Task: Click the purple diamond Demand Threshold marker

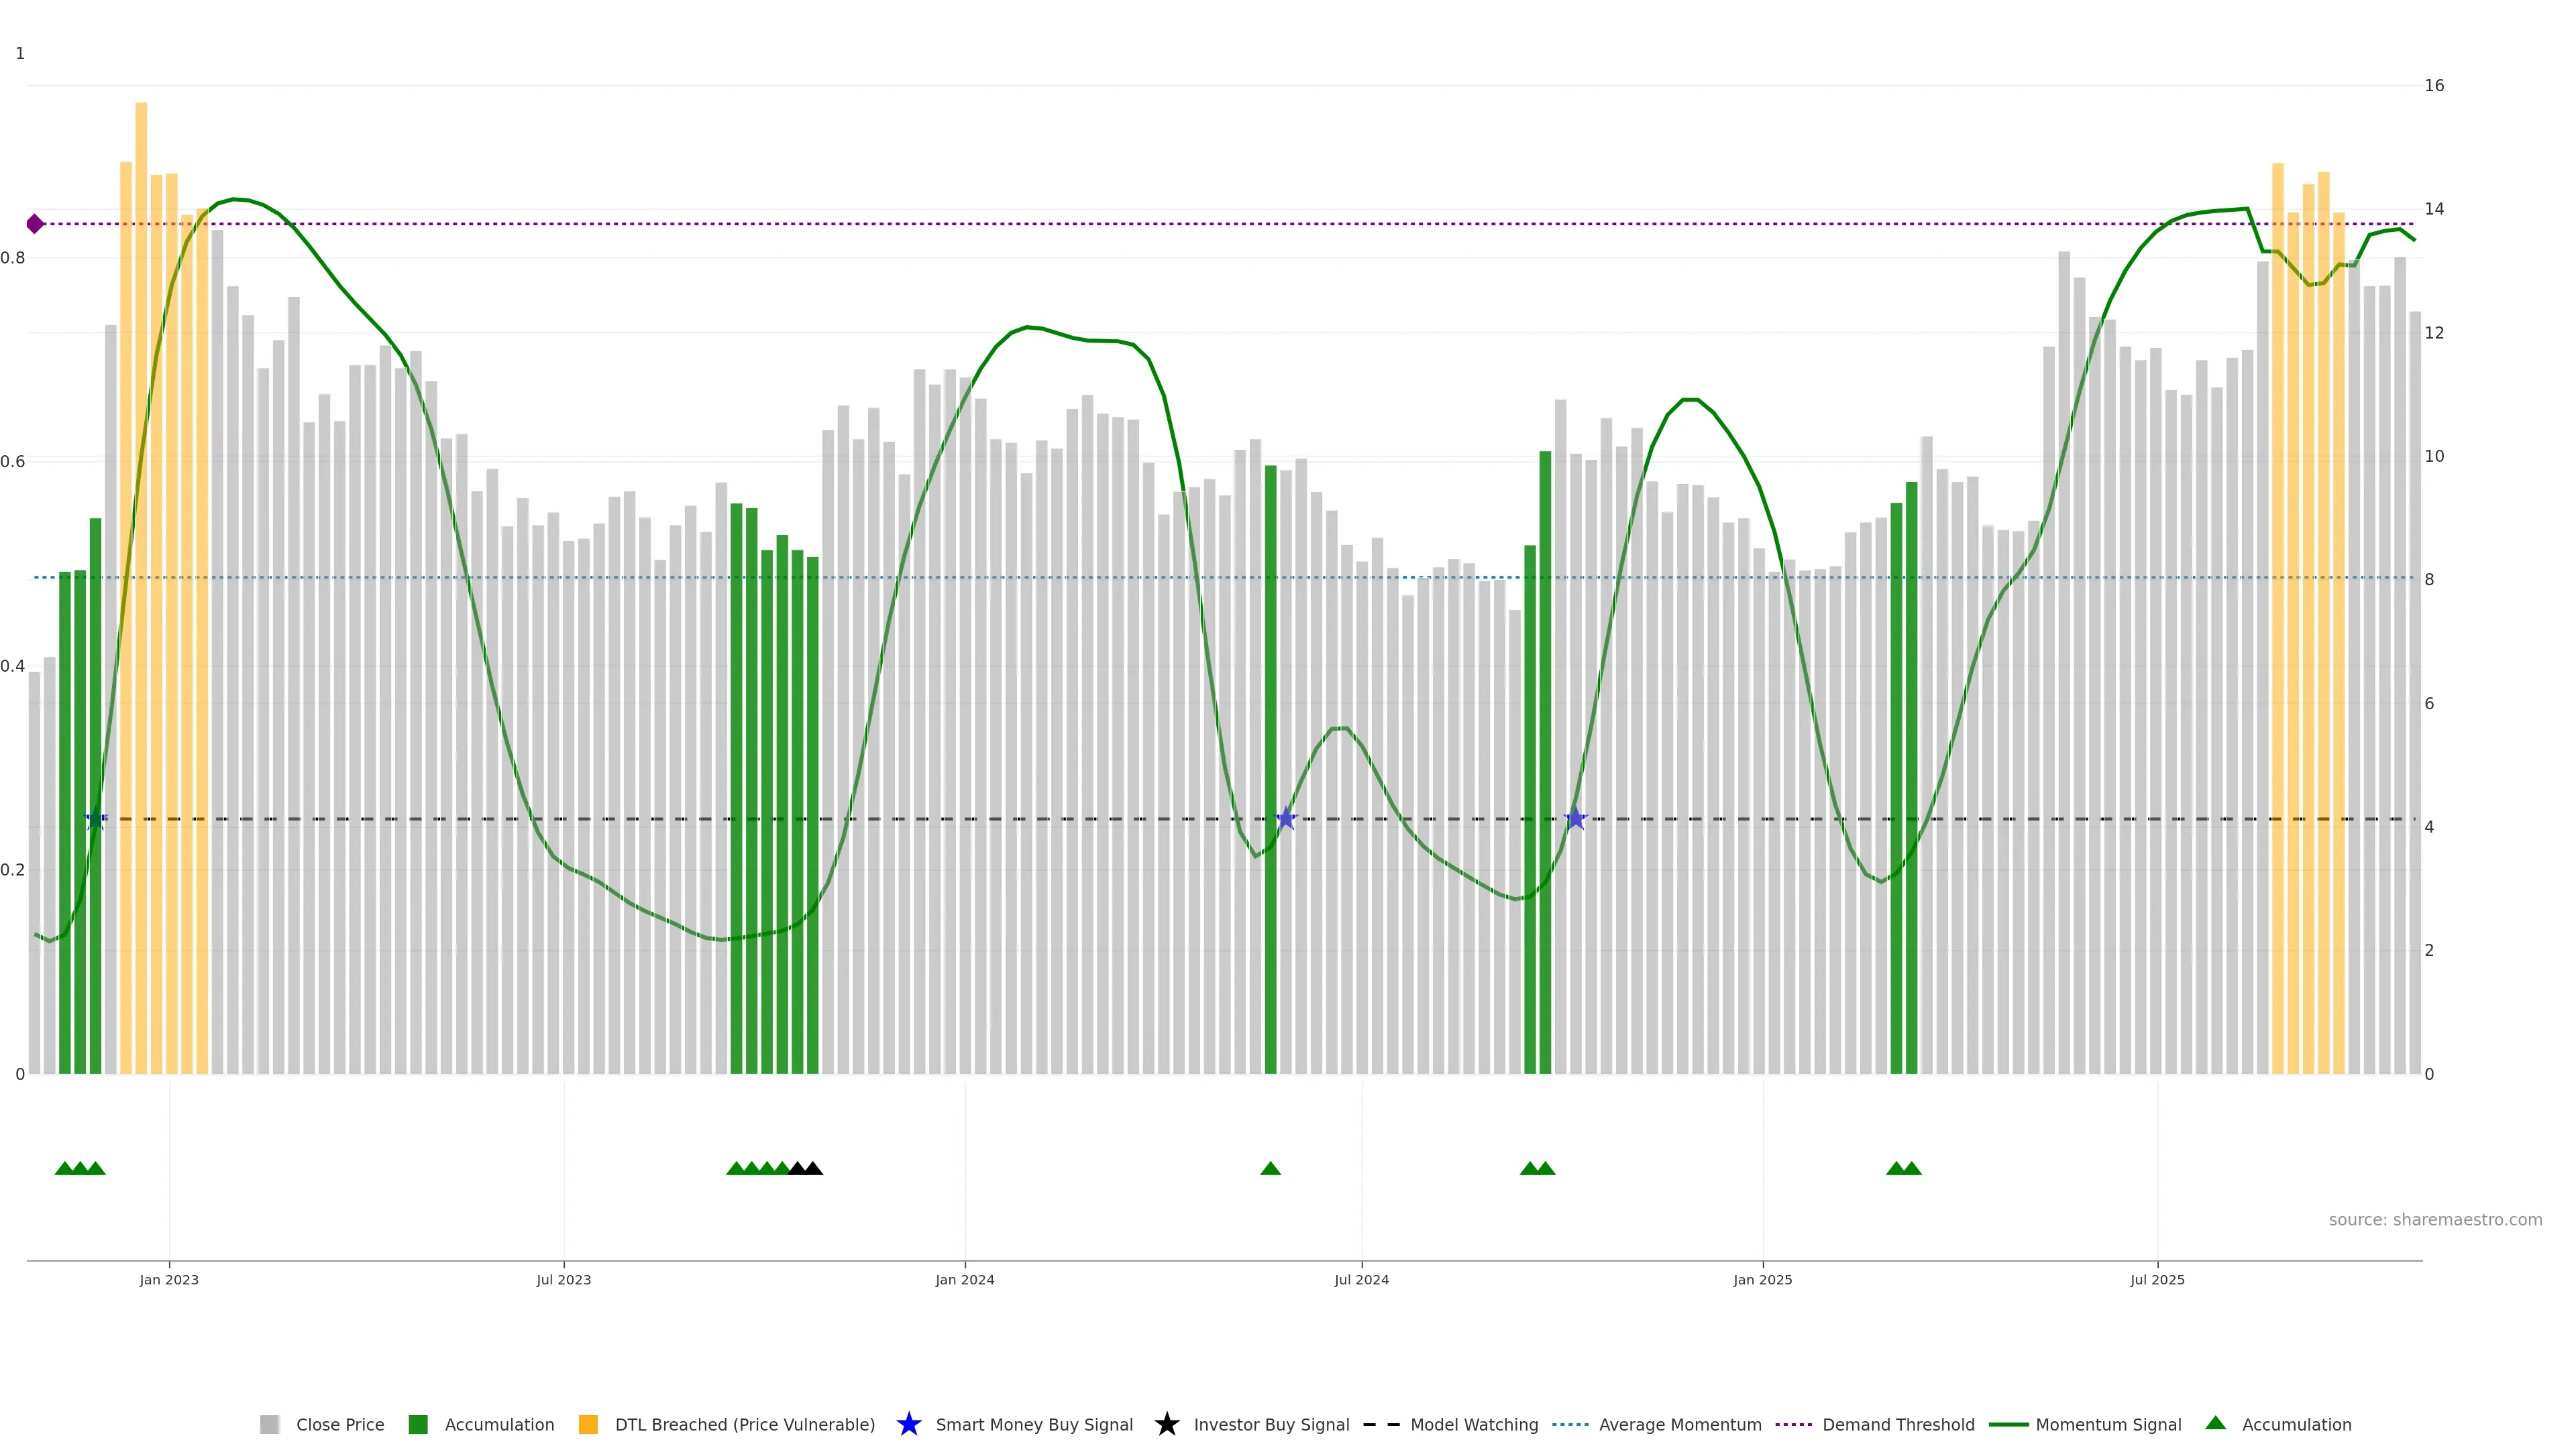Action: [35, 224]
